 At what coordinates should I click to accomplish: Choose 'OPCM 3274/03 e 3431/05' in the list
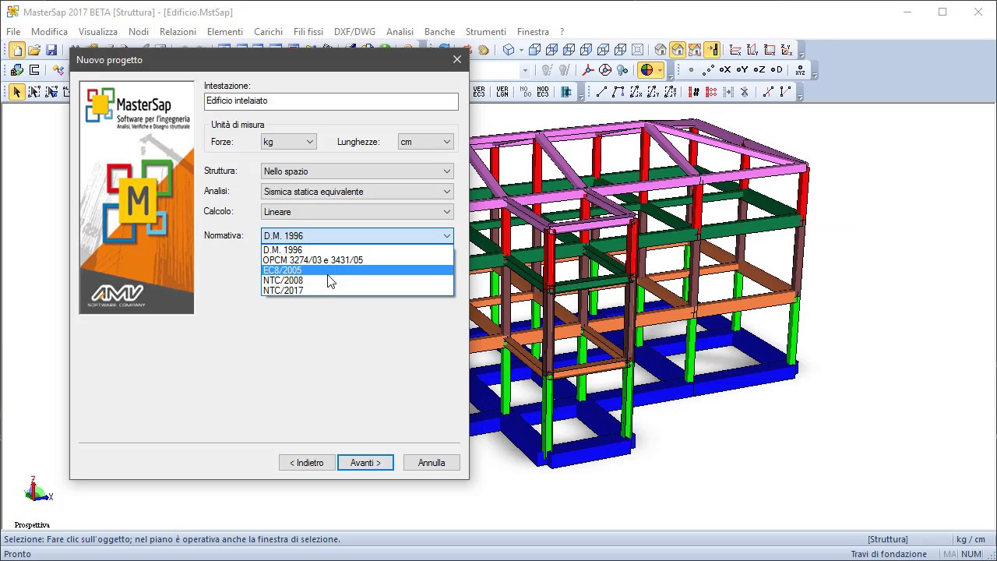click(358, 260)
